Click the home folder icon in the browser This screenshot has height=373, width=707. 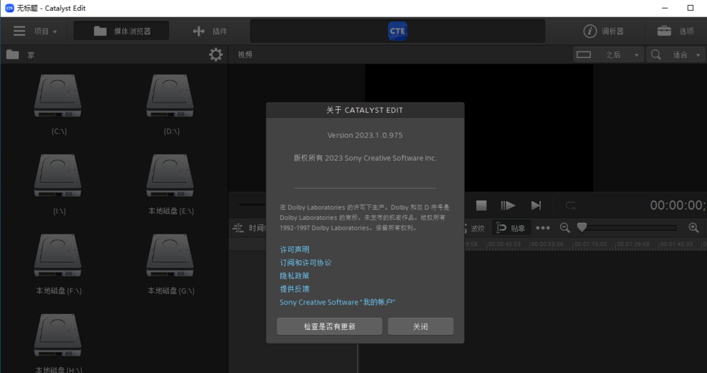coord(12,55)
